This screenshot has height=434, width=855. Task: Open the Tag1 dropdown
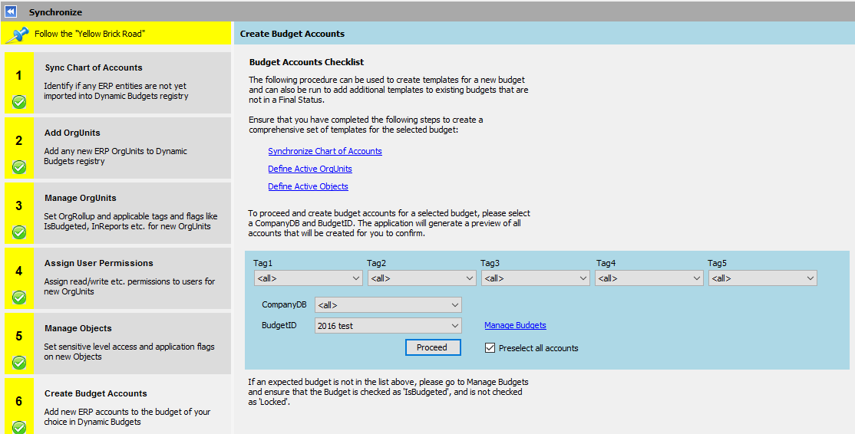pyautogui.click(x=308, y=278)
